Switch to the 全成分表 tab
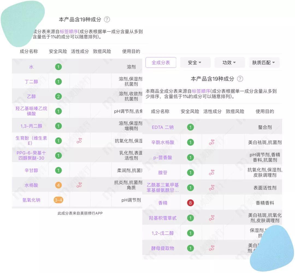 click(161, 63)
